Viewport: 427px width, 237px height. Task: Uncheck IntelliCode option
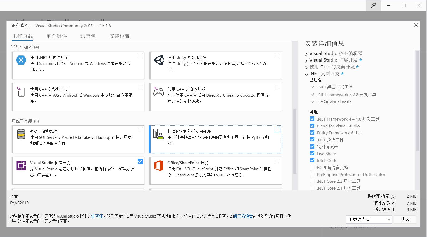pyautogui.click(x=312, y=160)
